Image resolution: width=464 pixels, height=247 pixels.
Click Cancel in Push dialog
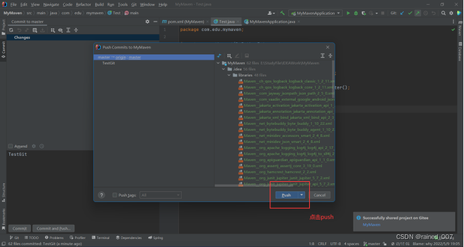click(320, 195)
